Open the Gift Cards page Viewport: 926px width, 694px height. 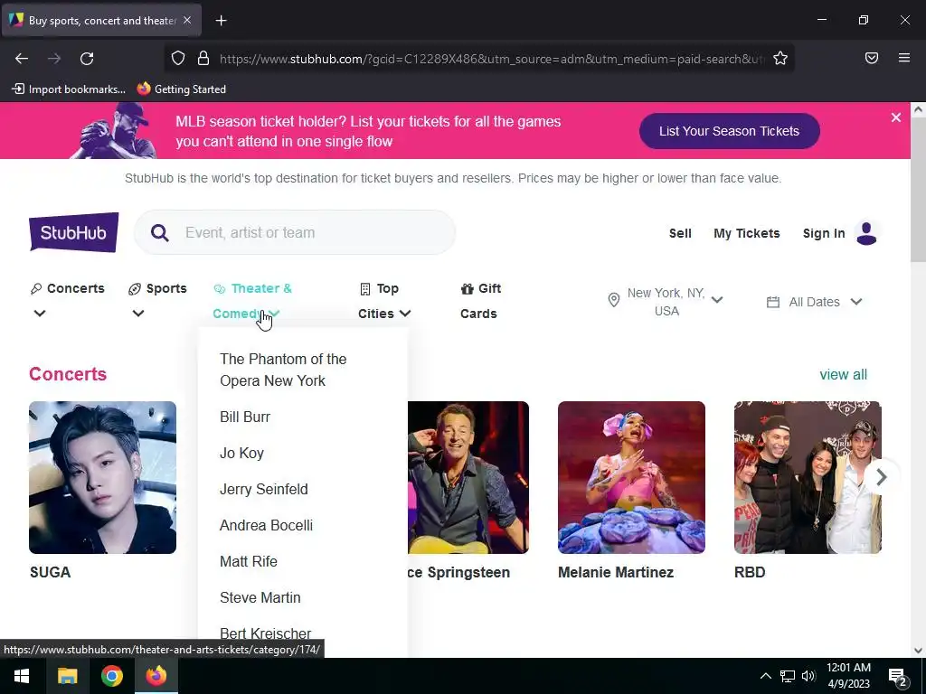[481, 300]
